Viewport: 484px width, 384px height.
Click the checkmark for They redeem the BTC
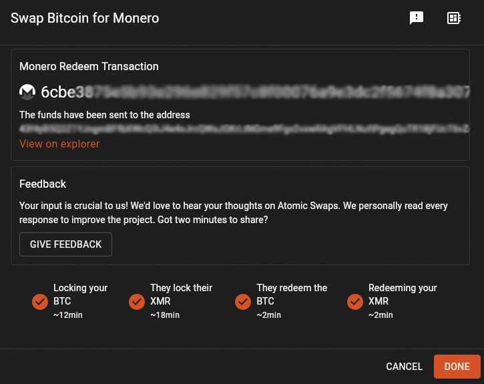coord(243,302)
